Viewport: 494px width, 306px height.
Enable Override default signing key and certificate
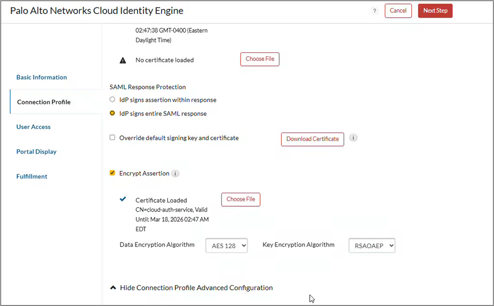(113, 138)
